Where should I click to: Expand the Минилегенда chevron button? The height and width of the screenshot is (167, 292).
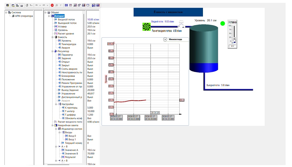(165, 39)
